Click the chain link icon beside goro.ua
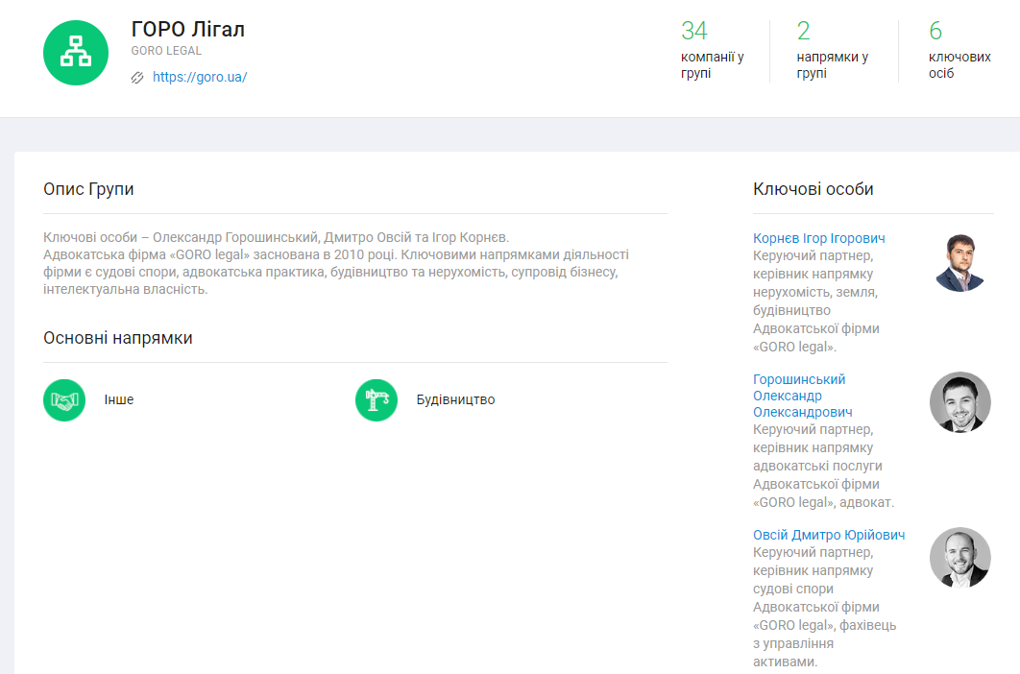 pyautogui.click(x=137, y=78)
